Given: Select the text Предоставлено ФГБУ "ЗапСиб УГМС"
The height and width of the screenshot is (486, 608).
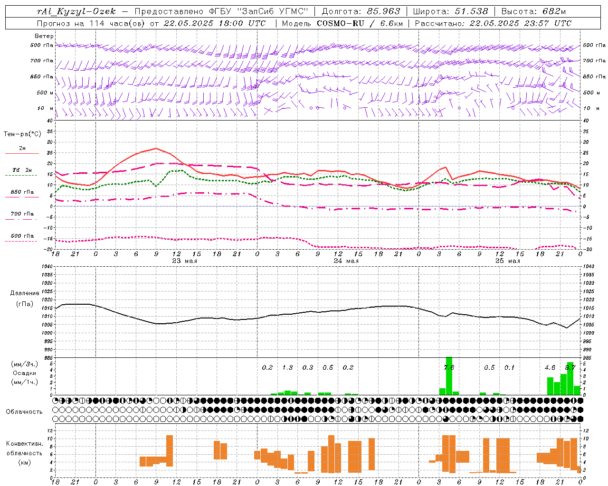Looking at the screenshot, I should (x=222, y=11).
